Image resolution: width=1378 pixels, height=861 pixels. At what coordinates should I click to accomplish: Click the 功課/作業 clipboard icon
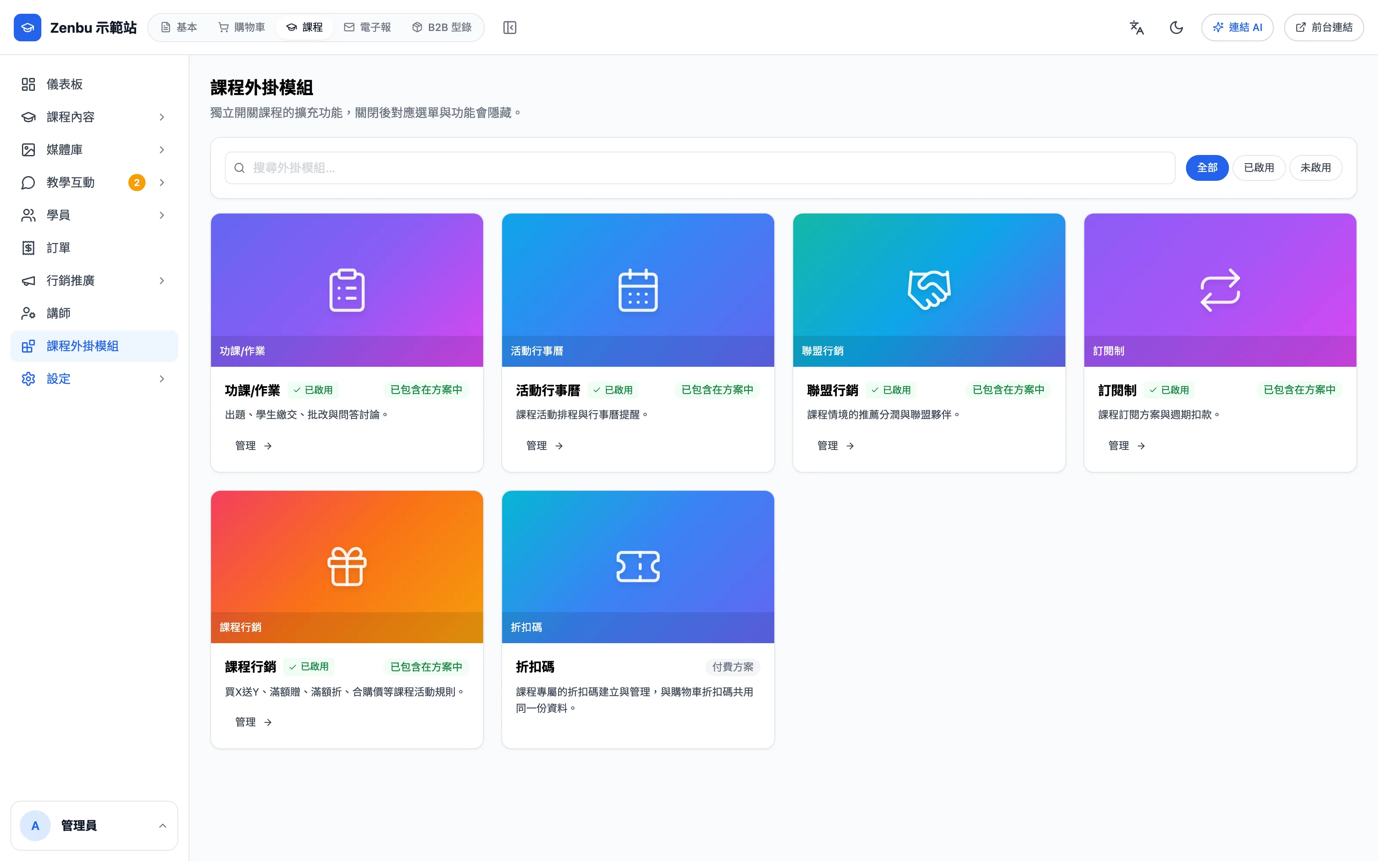(x=347, y=290)
